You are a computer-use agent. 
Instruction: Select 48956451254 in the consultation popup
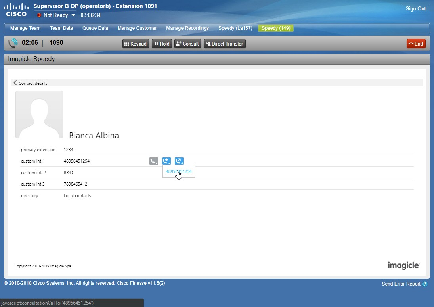(178, 171)
